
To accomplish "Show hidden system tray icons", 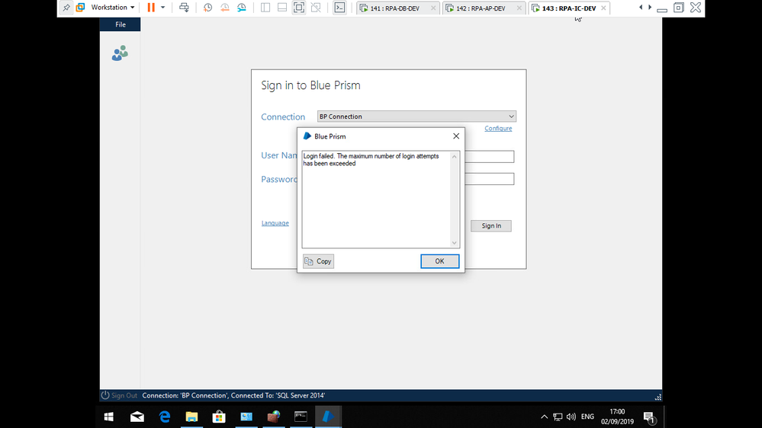I will (x=545, y=417).
